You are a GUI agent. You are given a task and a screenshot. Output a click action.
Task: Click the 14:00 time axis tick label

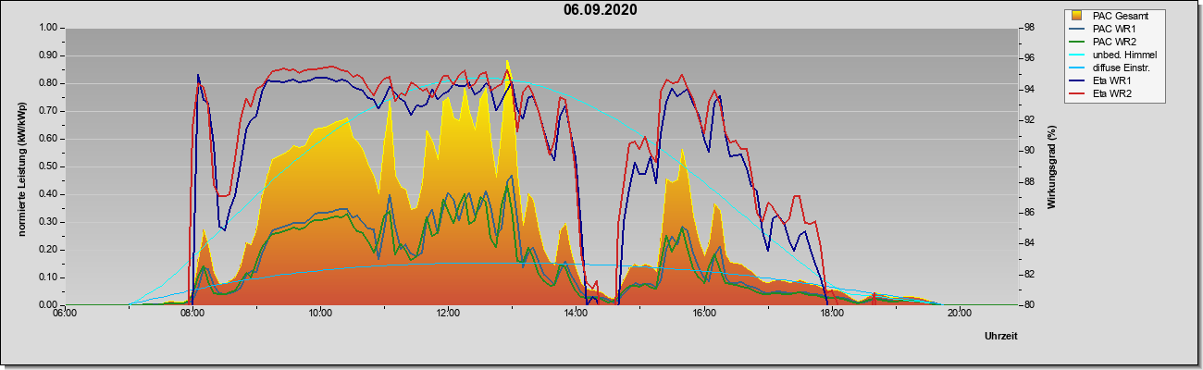click(576, 313)
